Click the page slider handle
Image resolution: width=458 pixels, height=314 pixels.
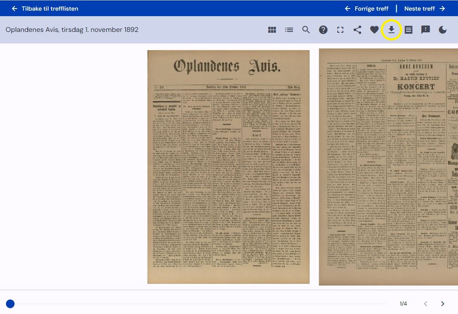10,304
